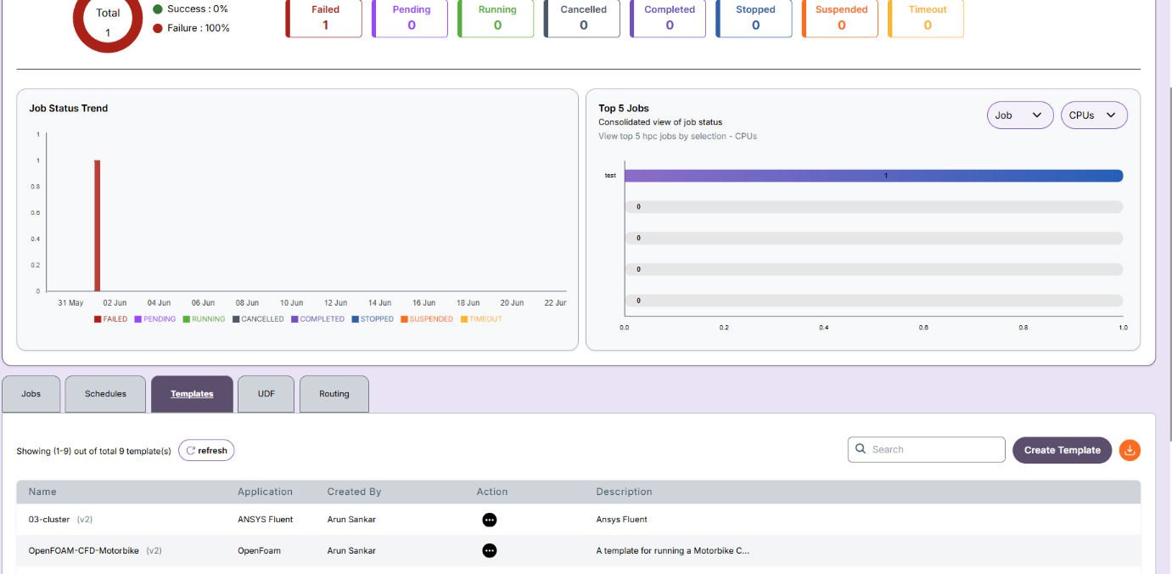Switch to the Jobs tab
Screen dimensions: 1172x574
click(x=31, y=394)
